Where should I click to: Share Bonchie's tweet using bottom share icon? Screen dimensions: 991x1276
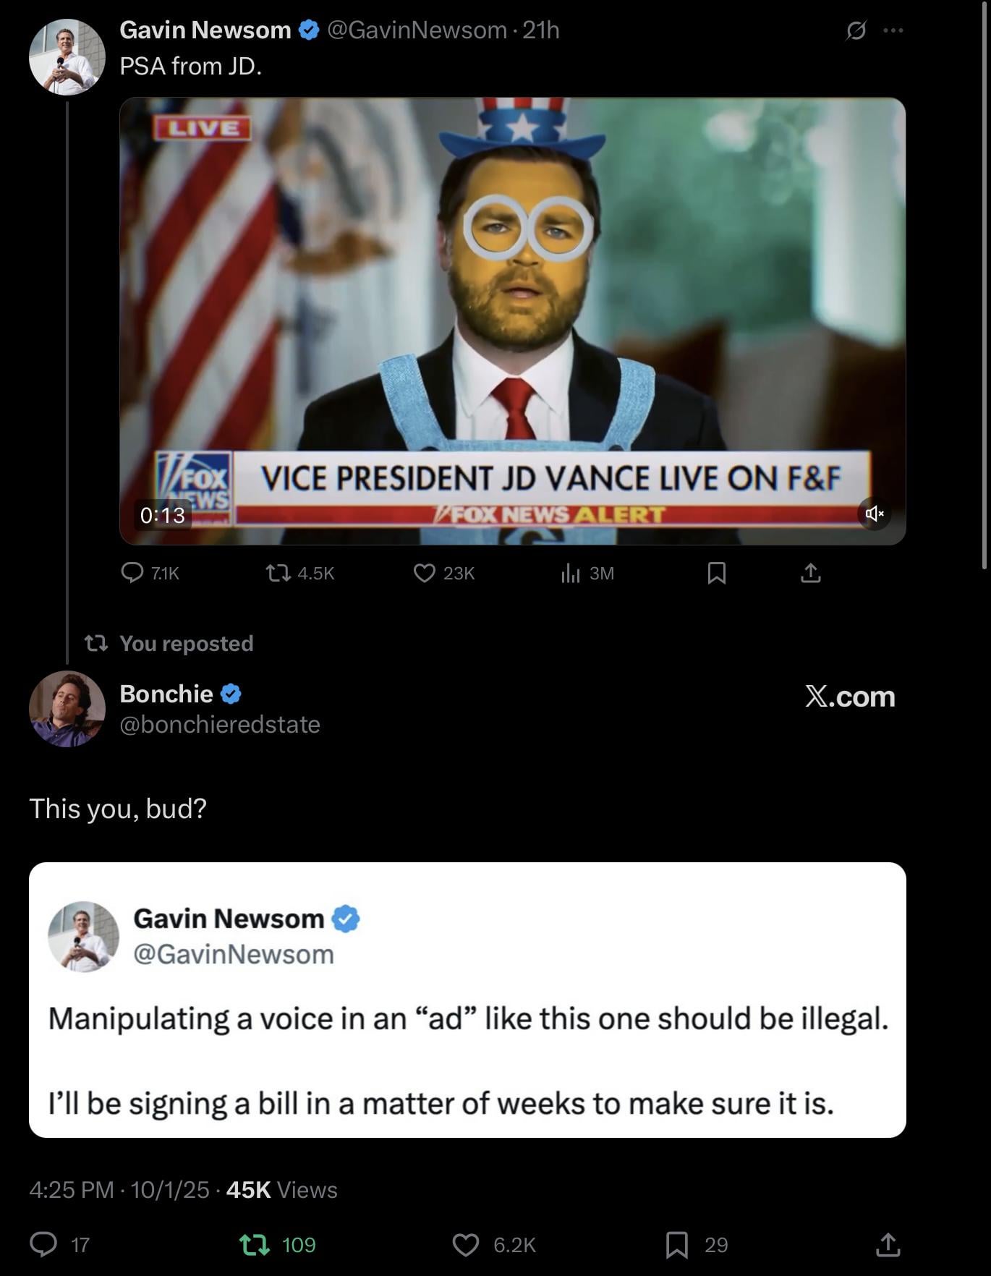tap(888, 1244)
